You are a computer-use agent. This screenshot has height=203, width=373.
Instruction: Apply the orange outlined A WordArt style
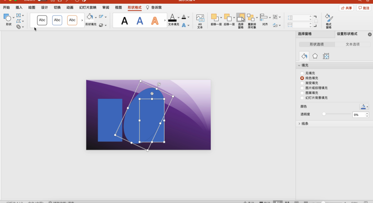pyautogui.click(x=155, y=21)
